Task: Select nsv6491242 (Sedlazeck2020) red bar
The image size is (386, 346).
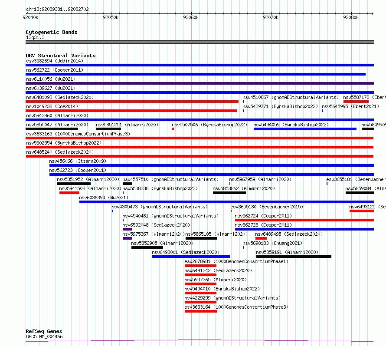Action: [x=200, y=275]
